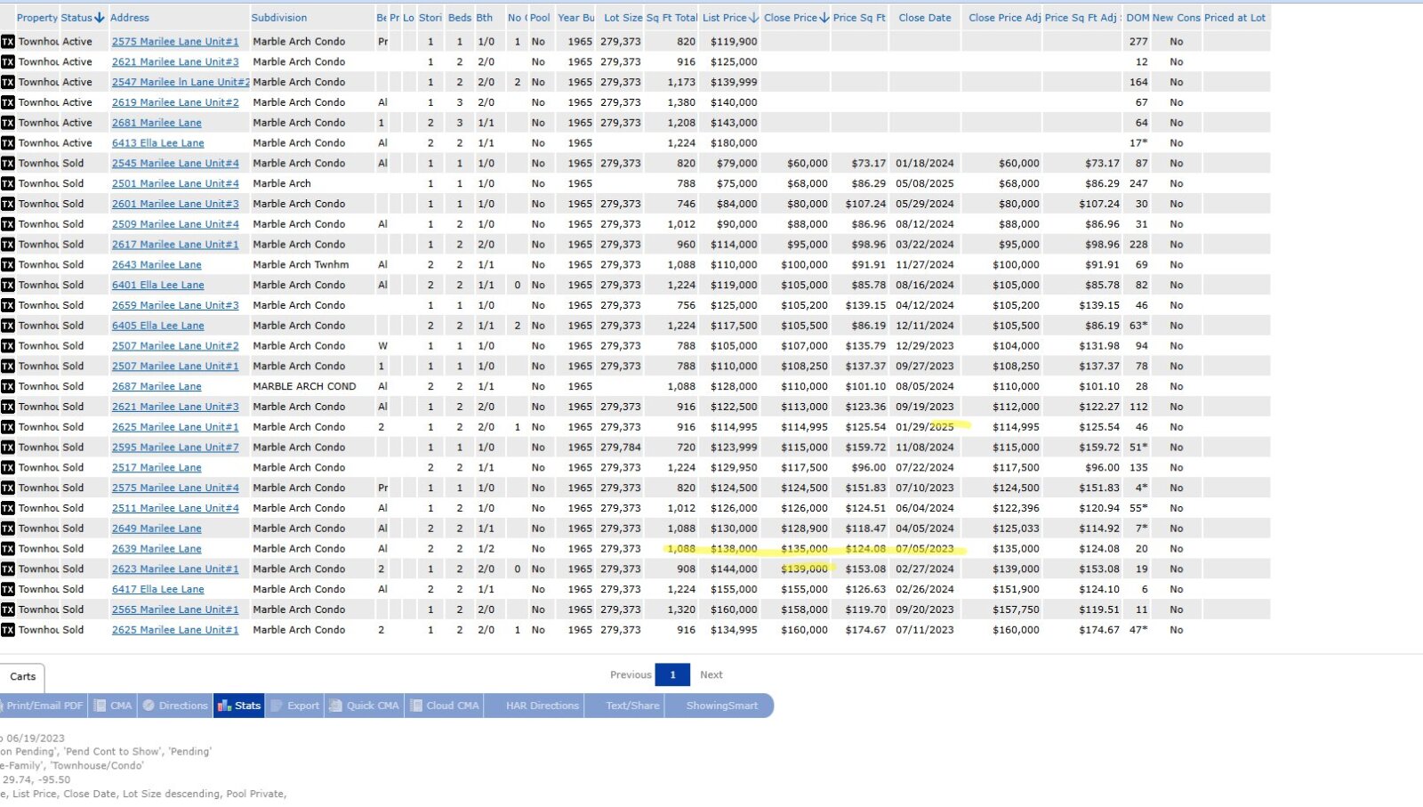Image resolution: width=1423 pixels, height=807 pixels.
Task: Click the Priced at Lot column header
Action: [x=1234, y=18]
